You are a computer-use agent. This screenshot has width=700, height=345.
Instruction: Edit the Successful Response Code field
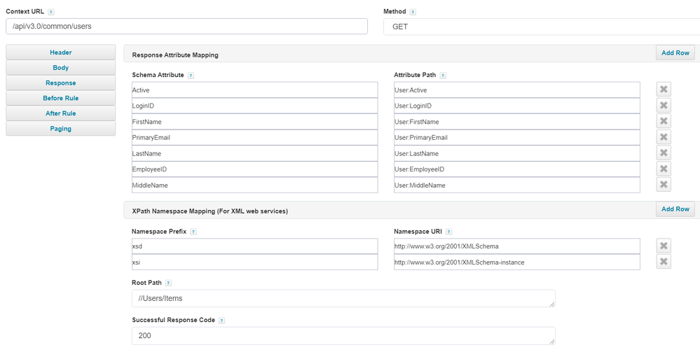click(343, 335)
